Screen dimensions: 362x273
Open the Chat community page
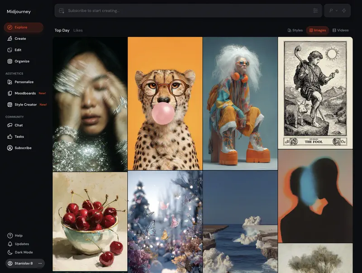click(18, 125)
